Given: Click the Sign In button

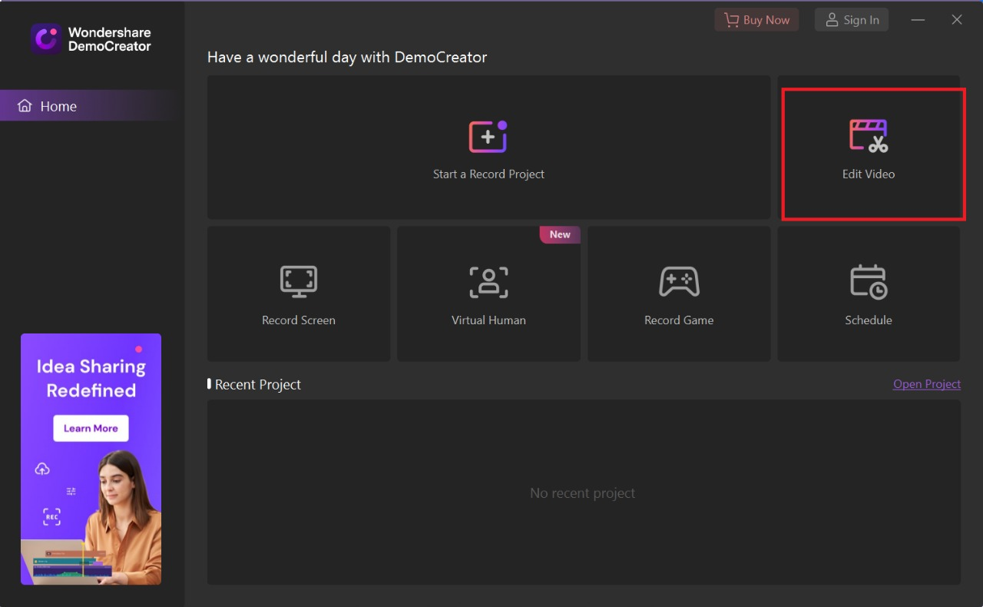Looking at the screenshot, I should (852, 20).
